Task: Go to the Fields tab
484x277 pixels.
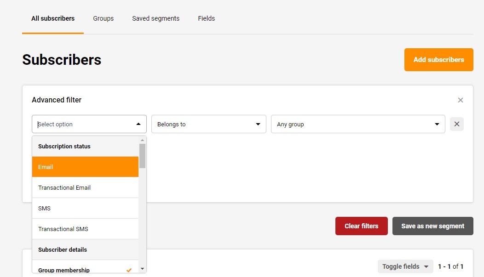Action: pos(206,18)
